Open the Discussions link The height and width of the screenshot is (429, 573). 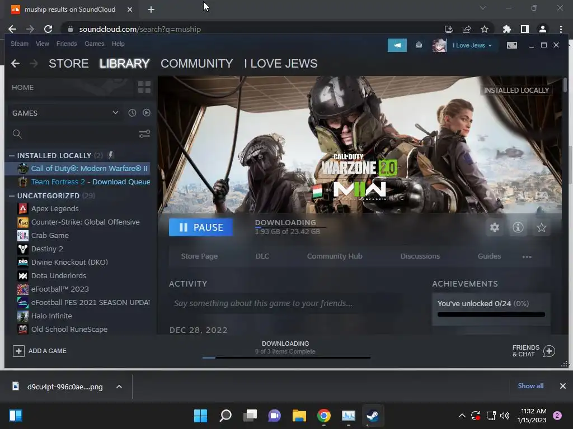click(420, 256)
